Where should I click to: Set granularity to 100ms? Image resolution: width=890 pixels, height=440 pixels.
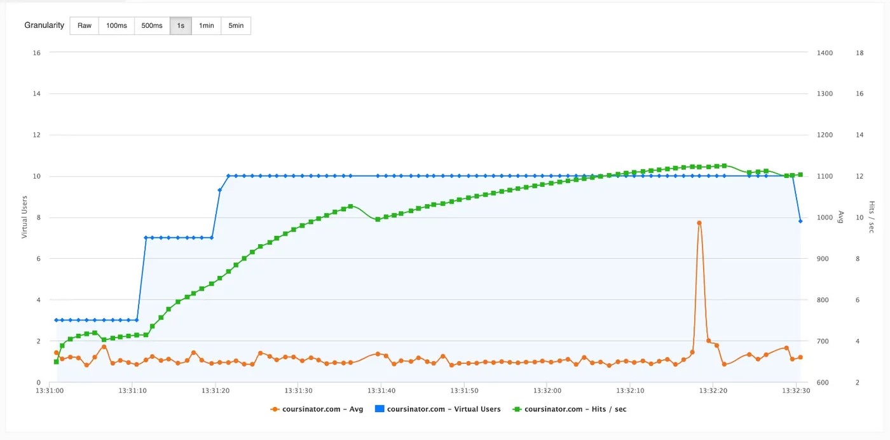pos(116,25)
